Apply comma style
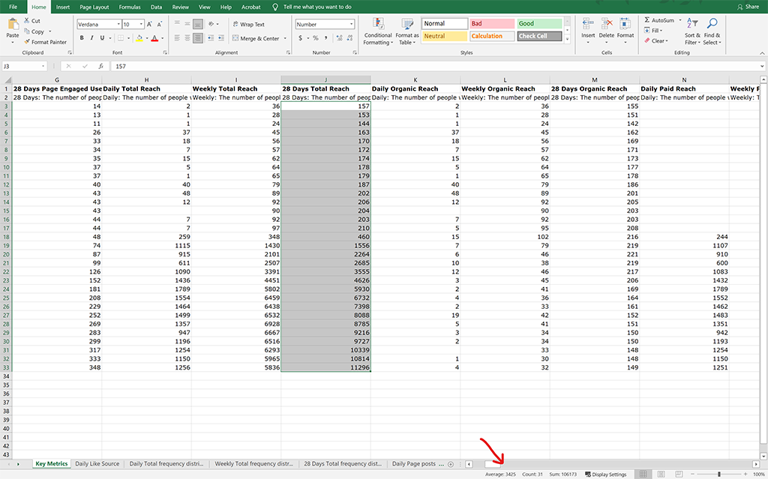The height and width of the screenshot is (479, 768). pos(325,37)
